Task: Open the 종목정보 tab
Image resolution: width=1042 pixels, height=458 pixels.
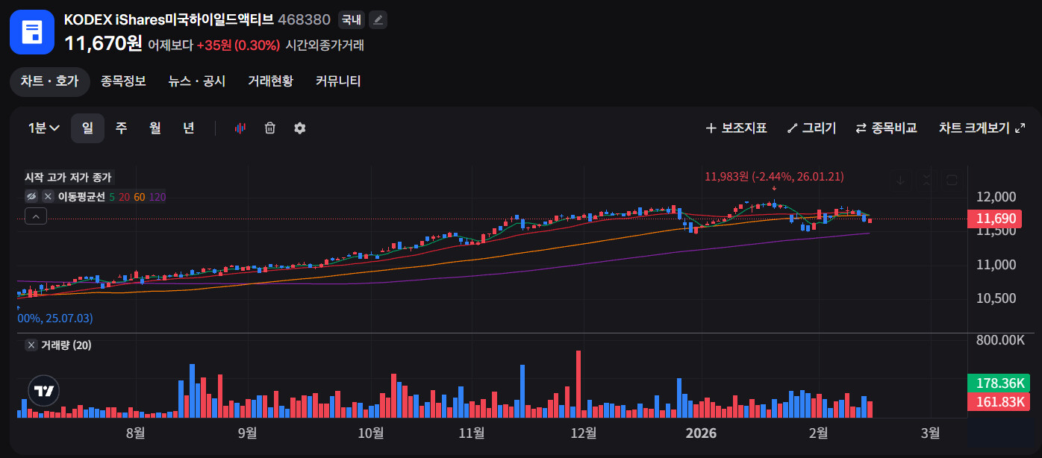Action: (123, 81)
